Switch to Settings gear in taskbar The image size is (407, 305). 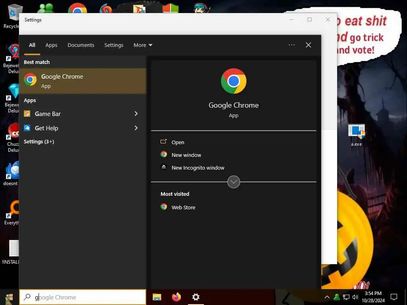(196, 297)
